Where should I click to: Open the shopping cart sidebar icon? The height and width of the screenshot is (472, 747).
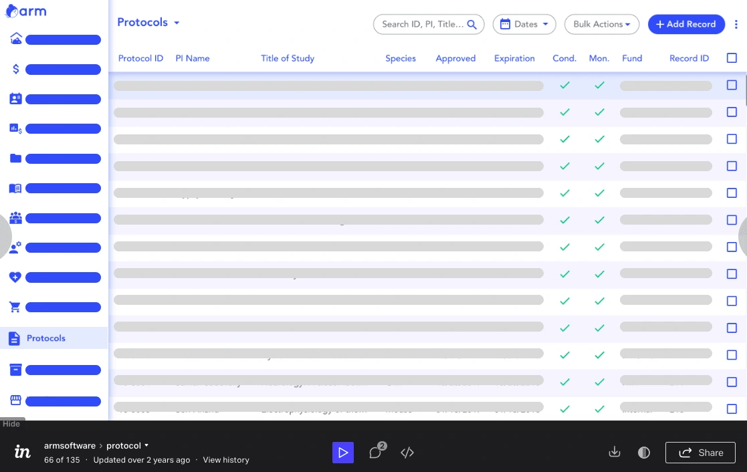click(16, 307)
